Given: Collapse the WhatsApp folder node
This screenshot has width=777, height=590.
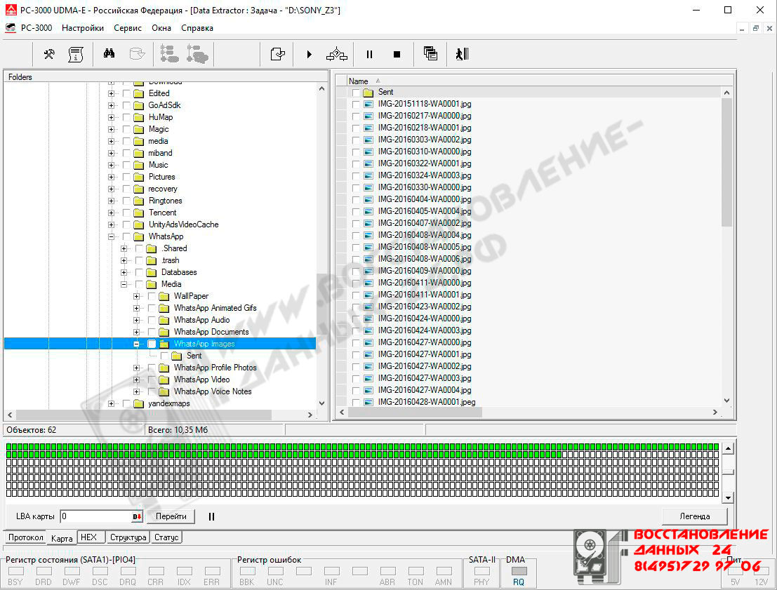Looking at the screenshot, I should 111,237.
